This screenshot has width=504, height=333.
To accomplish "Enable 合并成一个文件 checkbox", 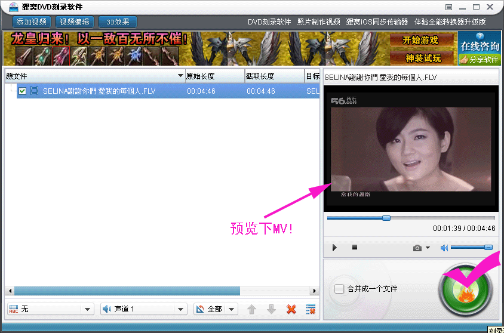I will coord(339,289).
